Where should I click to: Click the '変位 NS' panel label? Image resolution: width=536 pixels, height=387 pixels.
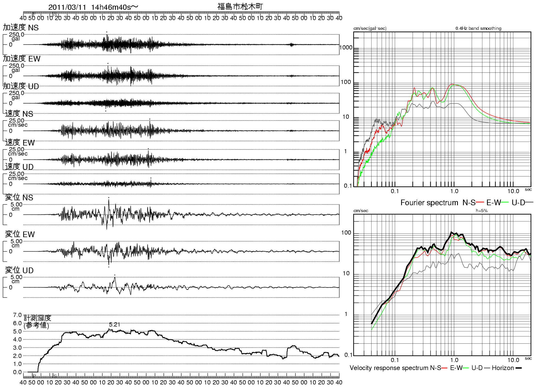point(19,197)
